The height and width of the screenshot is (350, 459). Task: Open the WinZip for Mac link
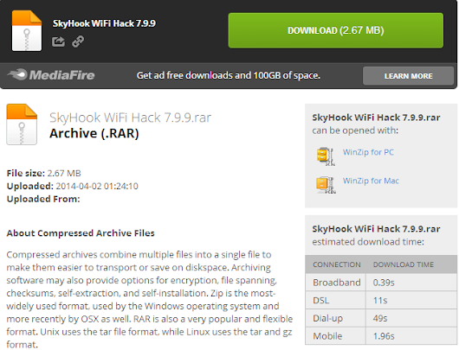pyautogui.click(x=371, y=181)
